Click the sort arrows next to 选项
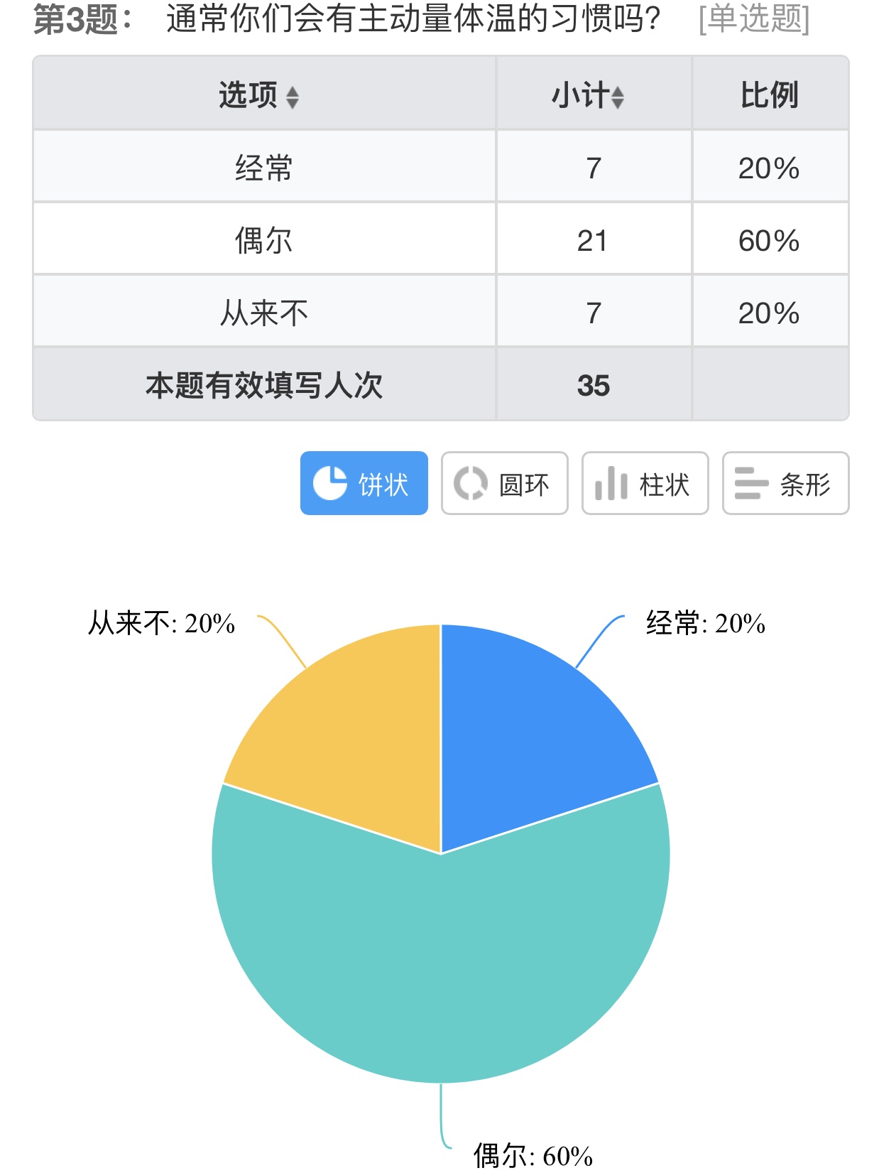879x1173 pixels. tap(293, 97)
